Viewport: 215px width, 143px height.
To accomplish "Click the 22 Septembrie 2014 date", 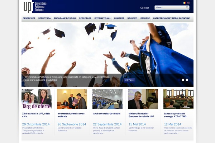I will pos(107,124).
